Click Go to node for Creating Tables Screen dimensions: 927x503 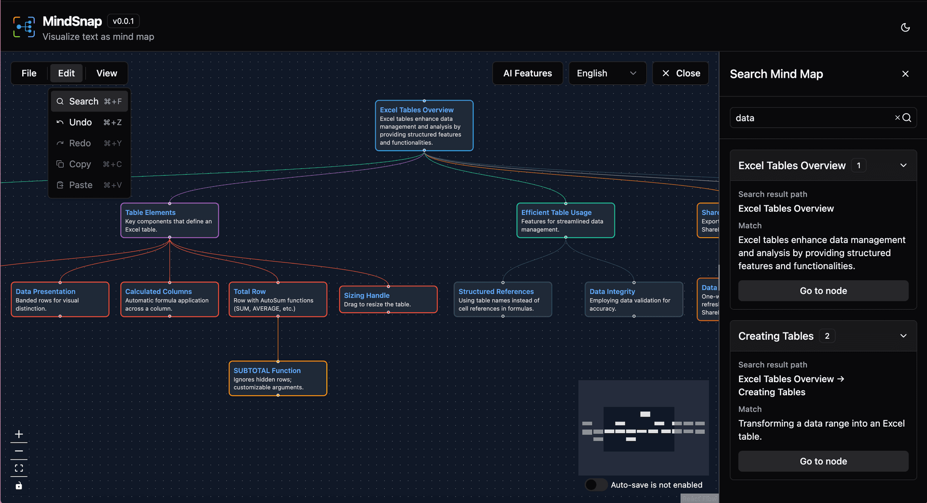tap(823, 461)
